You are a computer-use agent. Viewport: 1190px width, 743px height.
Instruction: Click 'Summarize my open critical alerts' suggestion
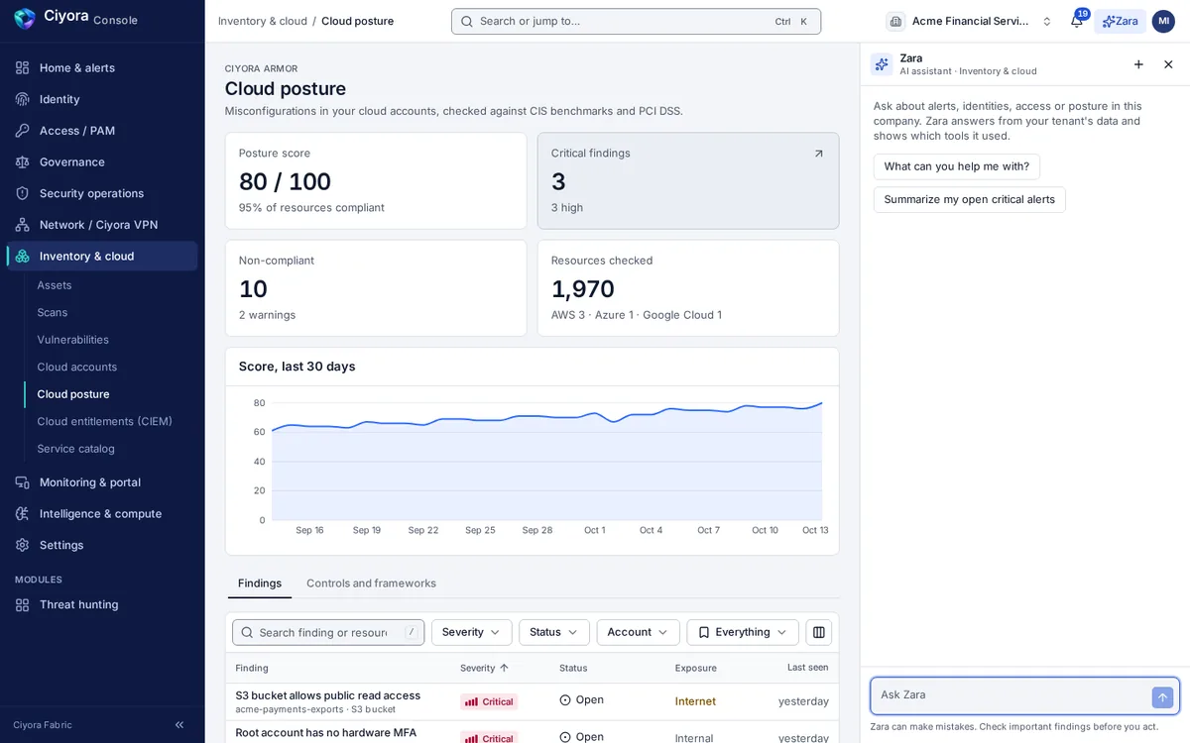(969, 199)
